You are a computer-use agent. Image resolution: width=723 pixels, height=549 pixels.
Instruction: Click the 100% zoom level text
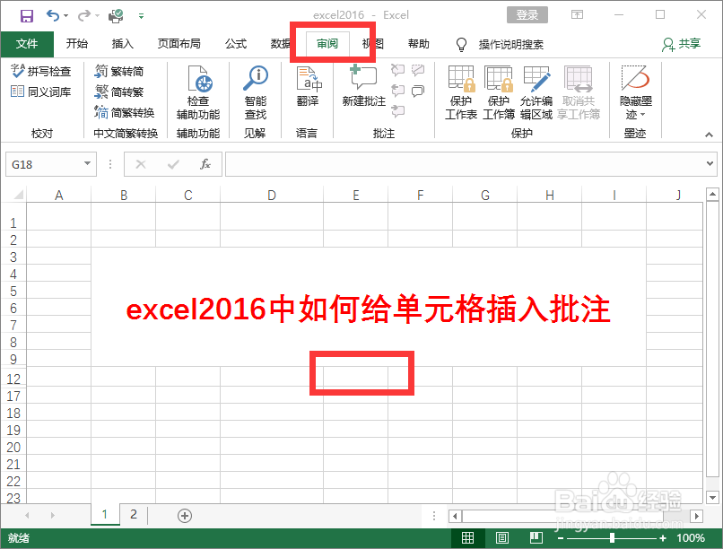pos(691,538)
